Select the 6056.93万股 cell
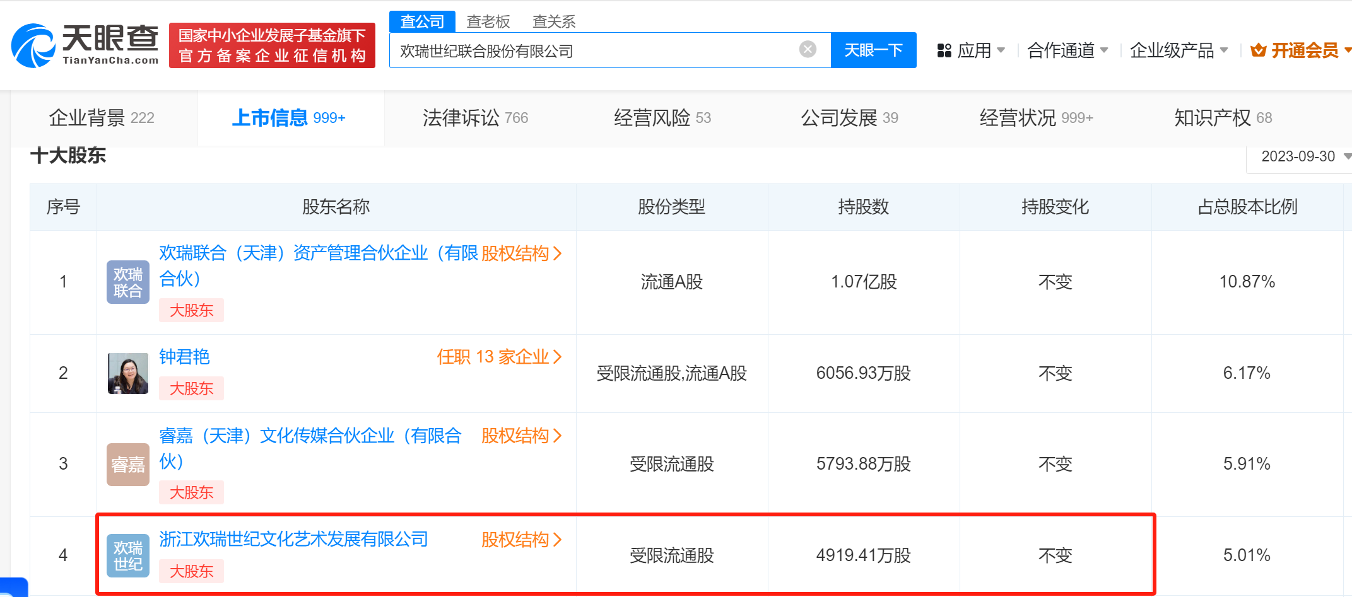1352x597 pixels. pos(864,373)
